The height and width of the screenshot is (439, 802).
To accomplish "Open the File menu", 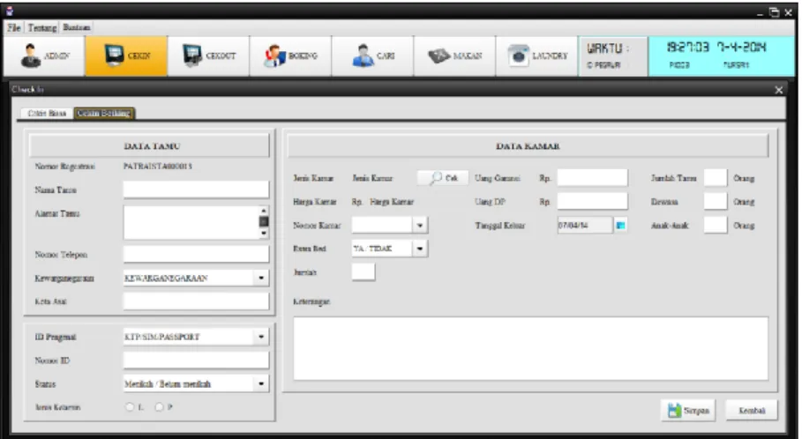I will click(14, 27).
